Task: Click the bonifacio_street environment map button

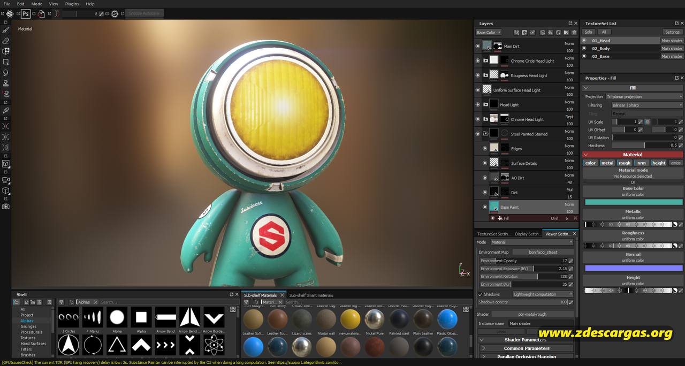Action: [543, 252]
